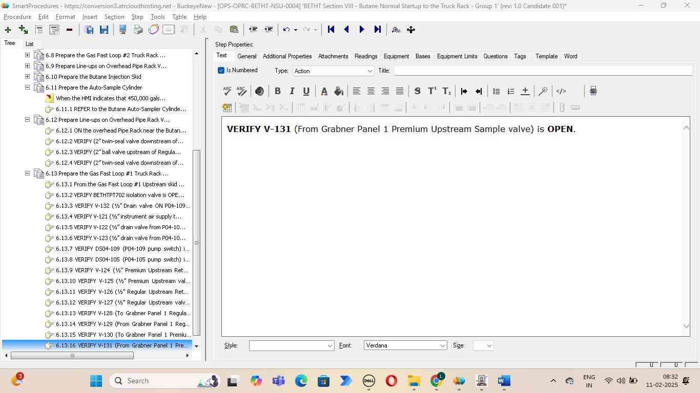Viewport: 700px width, 393px height.
Task: Click the Paste clipboard icon
Action: point(234,30)
